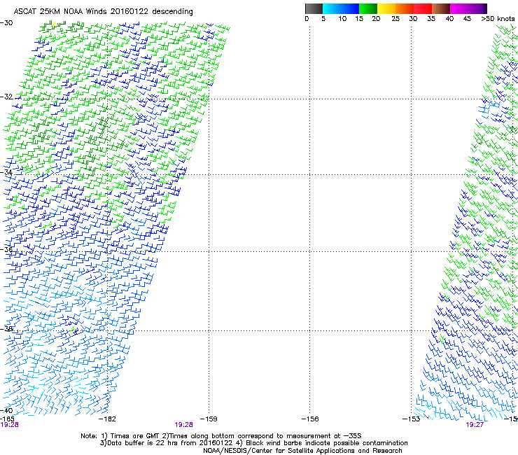Click the '40' label under the color bar
Image resolution: width=518 pixels, height=455 pixels.
[x=449, y=19]
